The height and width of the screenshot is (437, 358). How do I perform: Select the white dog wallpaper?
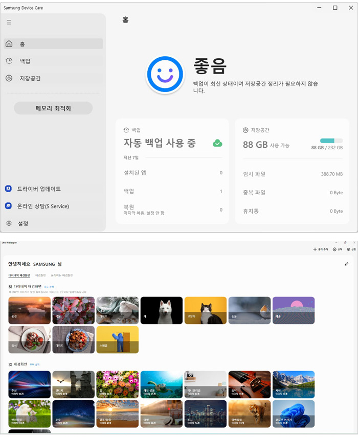162,310
